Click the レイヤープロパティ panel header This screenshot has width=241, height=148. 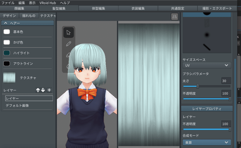click(207, 109)
